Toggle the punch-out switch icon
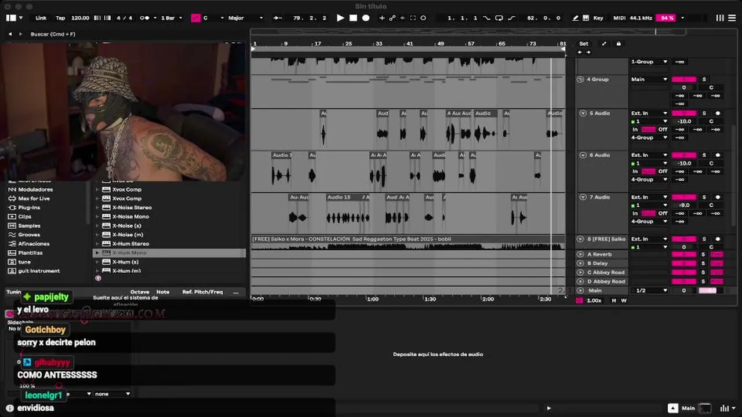The width and height of the screenshot is (742, 417). 512,18
